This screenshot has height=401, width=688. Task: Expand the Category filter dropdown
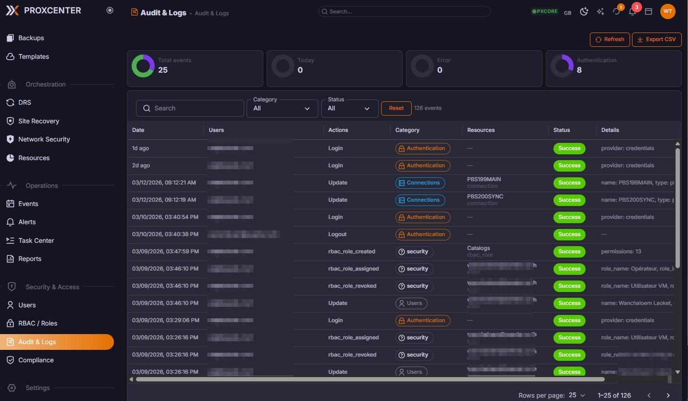(x=282, y=108)
